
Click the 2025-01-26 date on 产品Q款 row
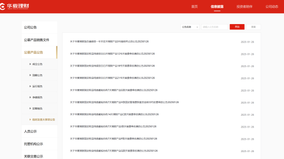coord(248,151)
